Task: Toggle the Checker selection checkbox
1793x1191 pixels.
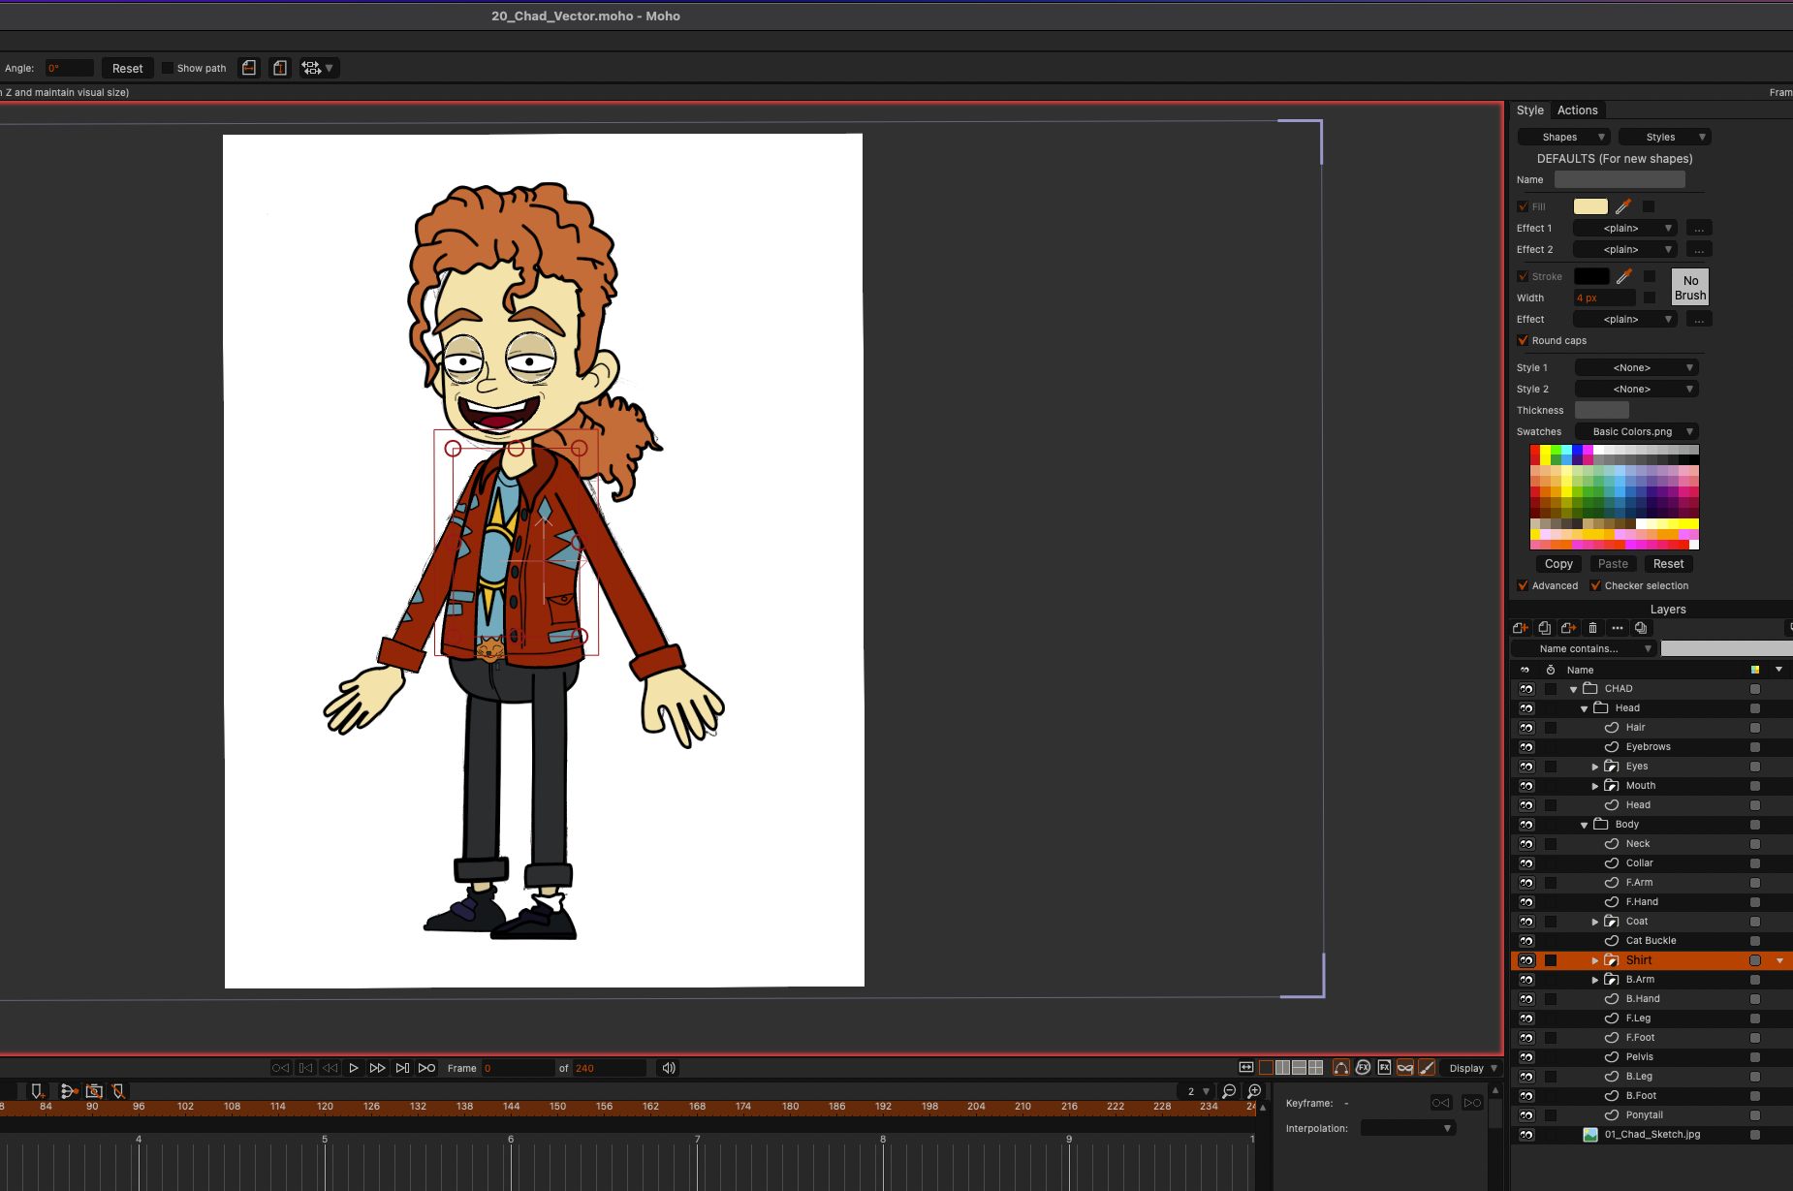Action: click(x=1595, y=585)
